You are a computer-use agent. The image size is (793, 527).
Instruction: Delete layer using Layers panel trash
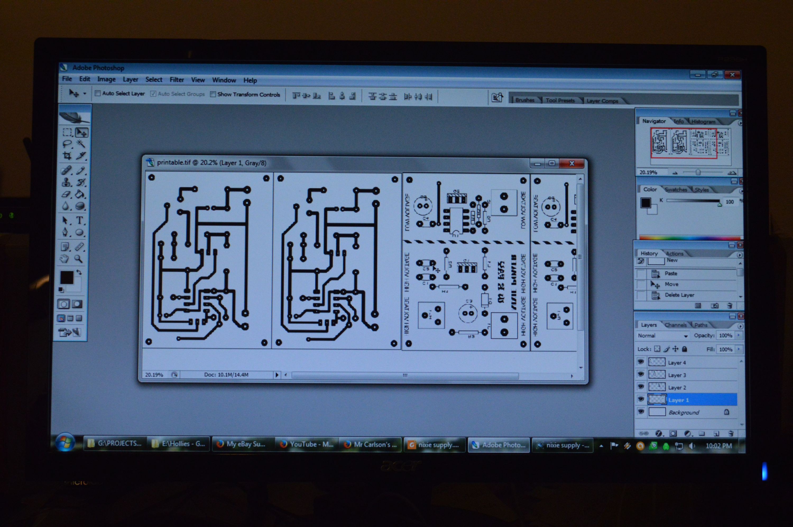(x=730, y=433)
